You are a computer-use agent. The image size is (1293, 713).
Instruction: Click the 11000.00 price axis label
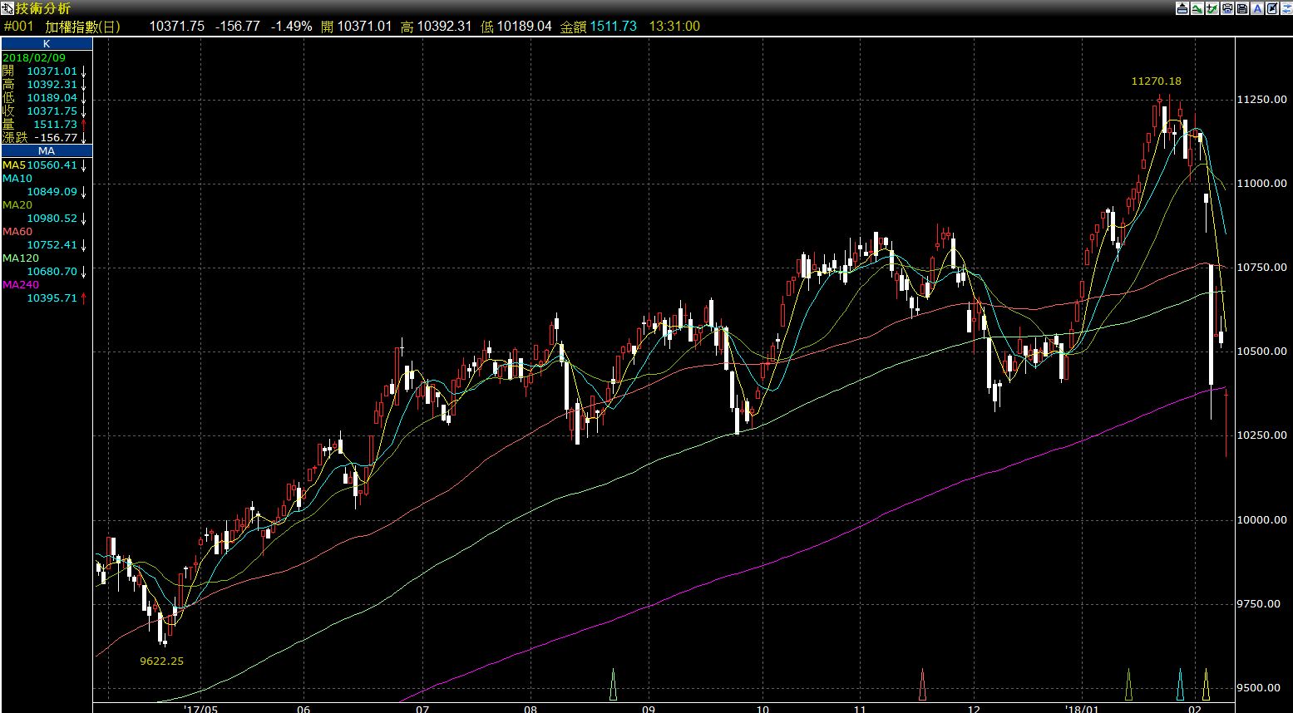tap(1264, 184)
